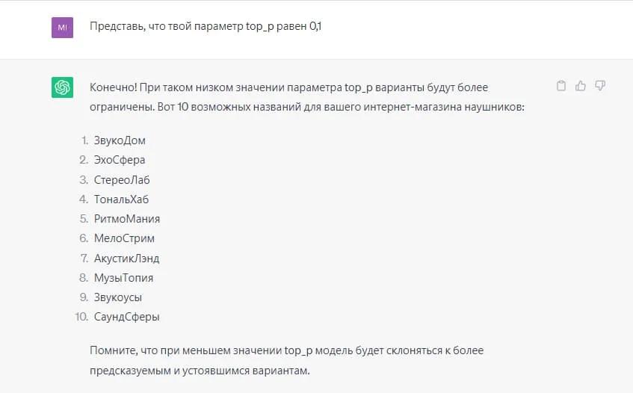The image size is (633, 393).
Task: Select the АкустикЛэнд list entry
Action: 126,259
